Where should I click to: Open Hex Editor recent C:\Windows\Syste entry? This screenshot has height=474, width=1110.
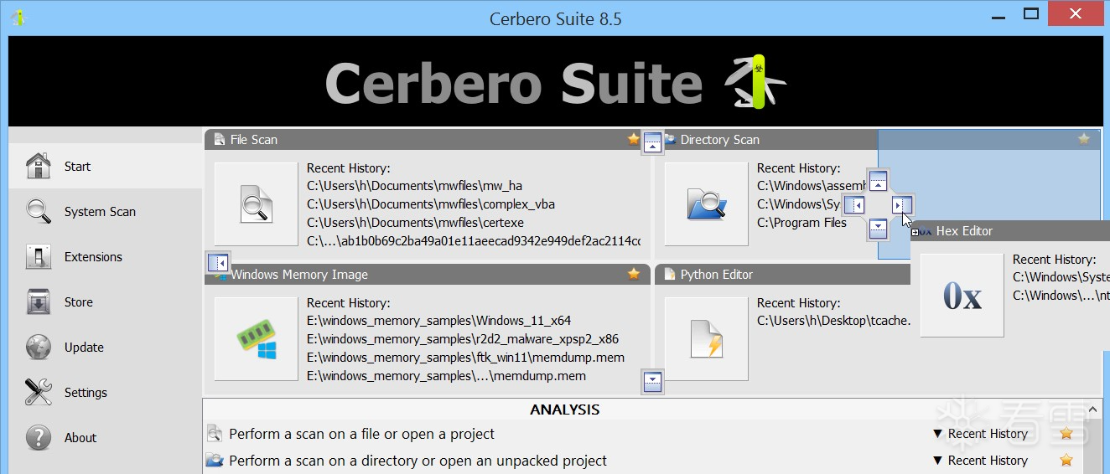pyautogui.click(x=1061, y=277)
